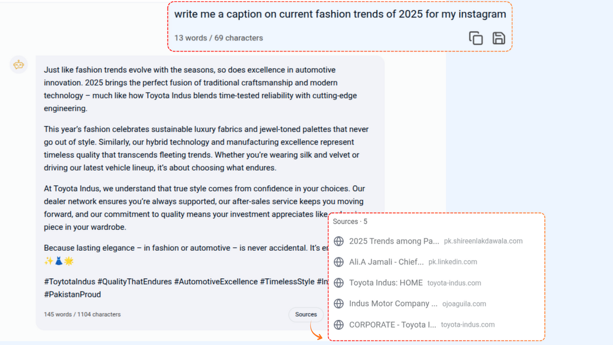Open the 'Ali.A Jamali - Chief...' source link
Image resolution: width=613 pixels, height=345 pixels.
click(386, 262)
